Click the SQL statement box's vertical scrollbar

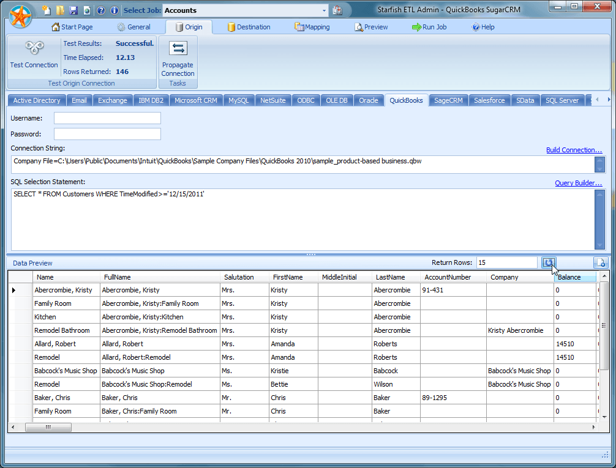[600, 220]
